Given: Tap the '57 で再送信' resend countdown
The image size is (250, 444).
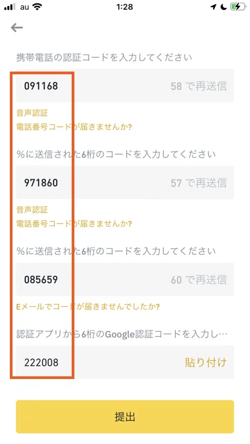Looking at the screenshot, I should [199, 183].
